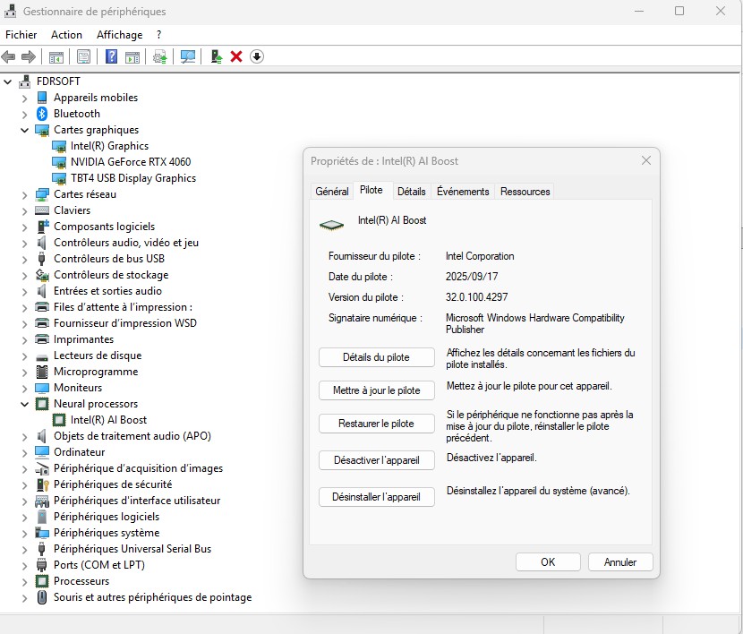
Task: Expand the Processeurs category
Action: (x=25, y=581)
